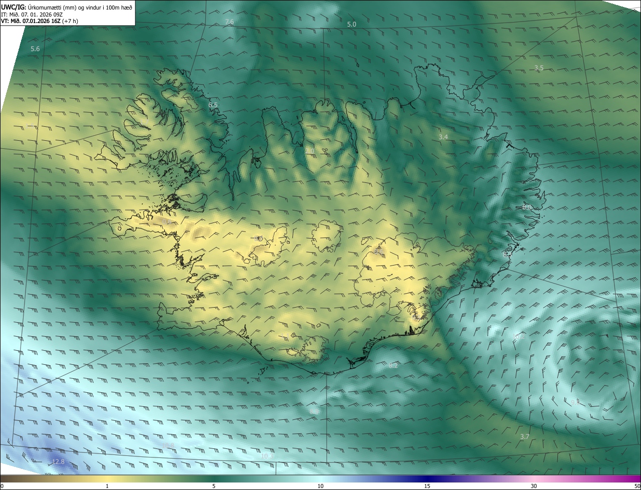
Task: Click the colorbar tick label '50'
Action: [637, 486]
